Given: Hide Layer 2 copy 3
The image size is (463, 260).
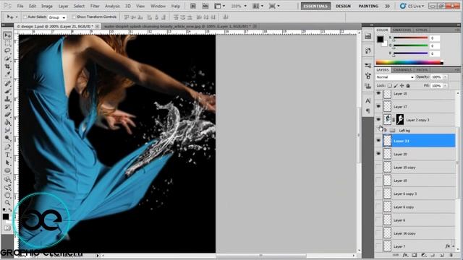Looking at the screenshot, I should pyautogui.click(x=378, y=120).
